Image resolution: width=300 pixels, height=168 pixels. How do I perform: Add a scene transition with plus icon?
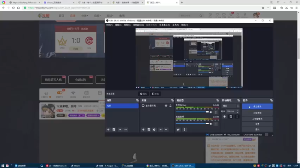(224, 116)
